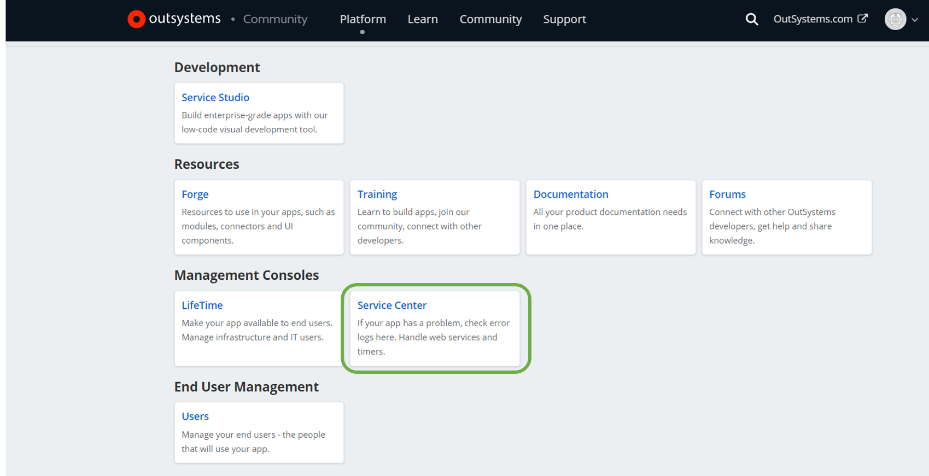Click 'Resources to use in your apps' description
This screenshot has height=476, width=929.
point(258,226)
